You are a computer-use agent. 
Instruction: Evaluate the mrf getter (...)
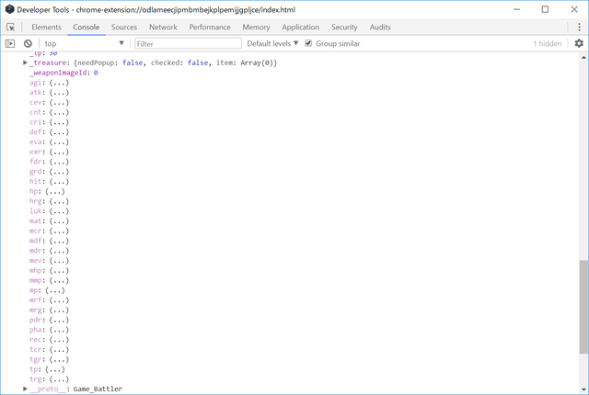(59, 300)
